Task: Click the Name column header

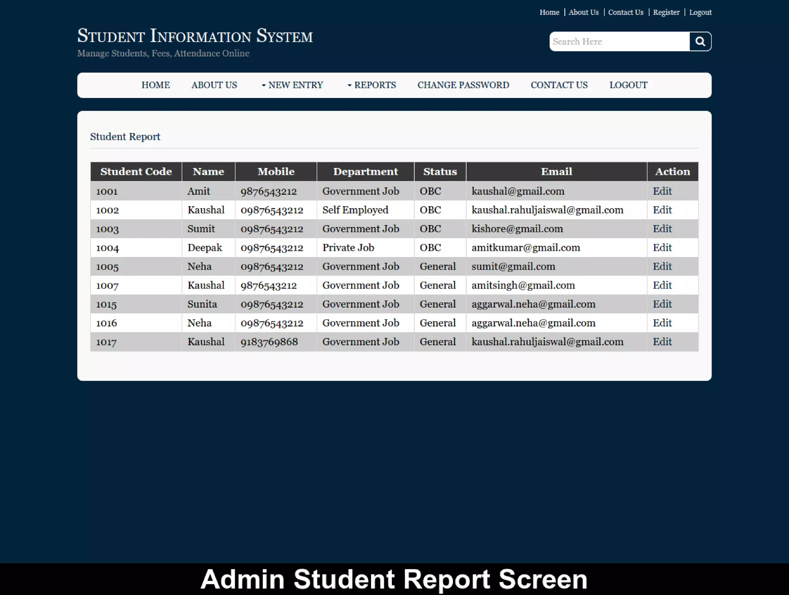Action: pyautogui.click(x=208, y=172)
